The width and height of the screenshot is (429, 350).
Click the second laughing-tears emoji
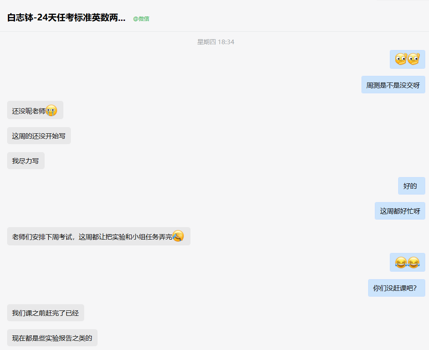tap(414, 262)
